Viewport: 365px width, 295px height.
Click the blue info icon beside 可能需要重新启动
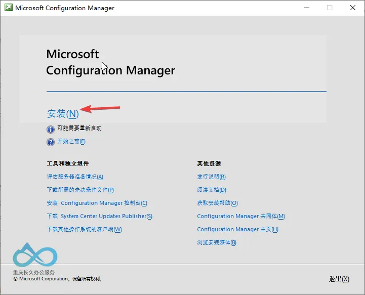click(51, 129)
